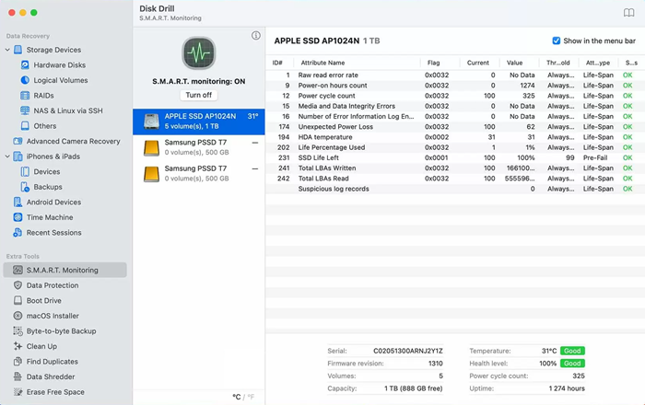Click the S.M.A.R.T. Monitoring sidebar icon
This screenshot has width=645, height=405.
[x=18, y=270]
